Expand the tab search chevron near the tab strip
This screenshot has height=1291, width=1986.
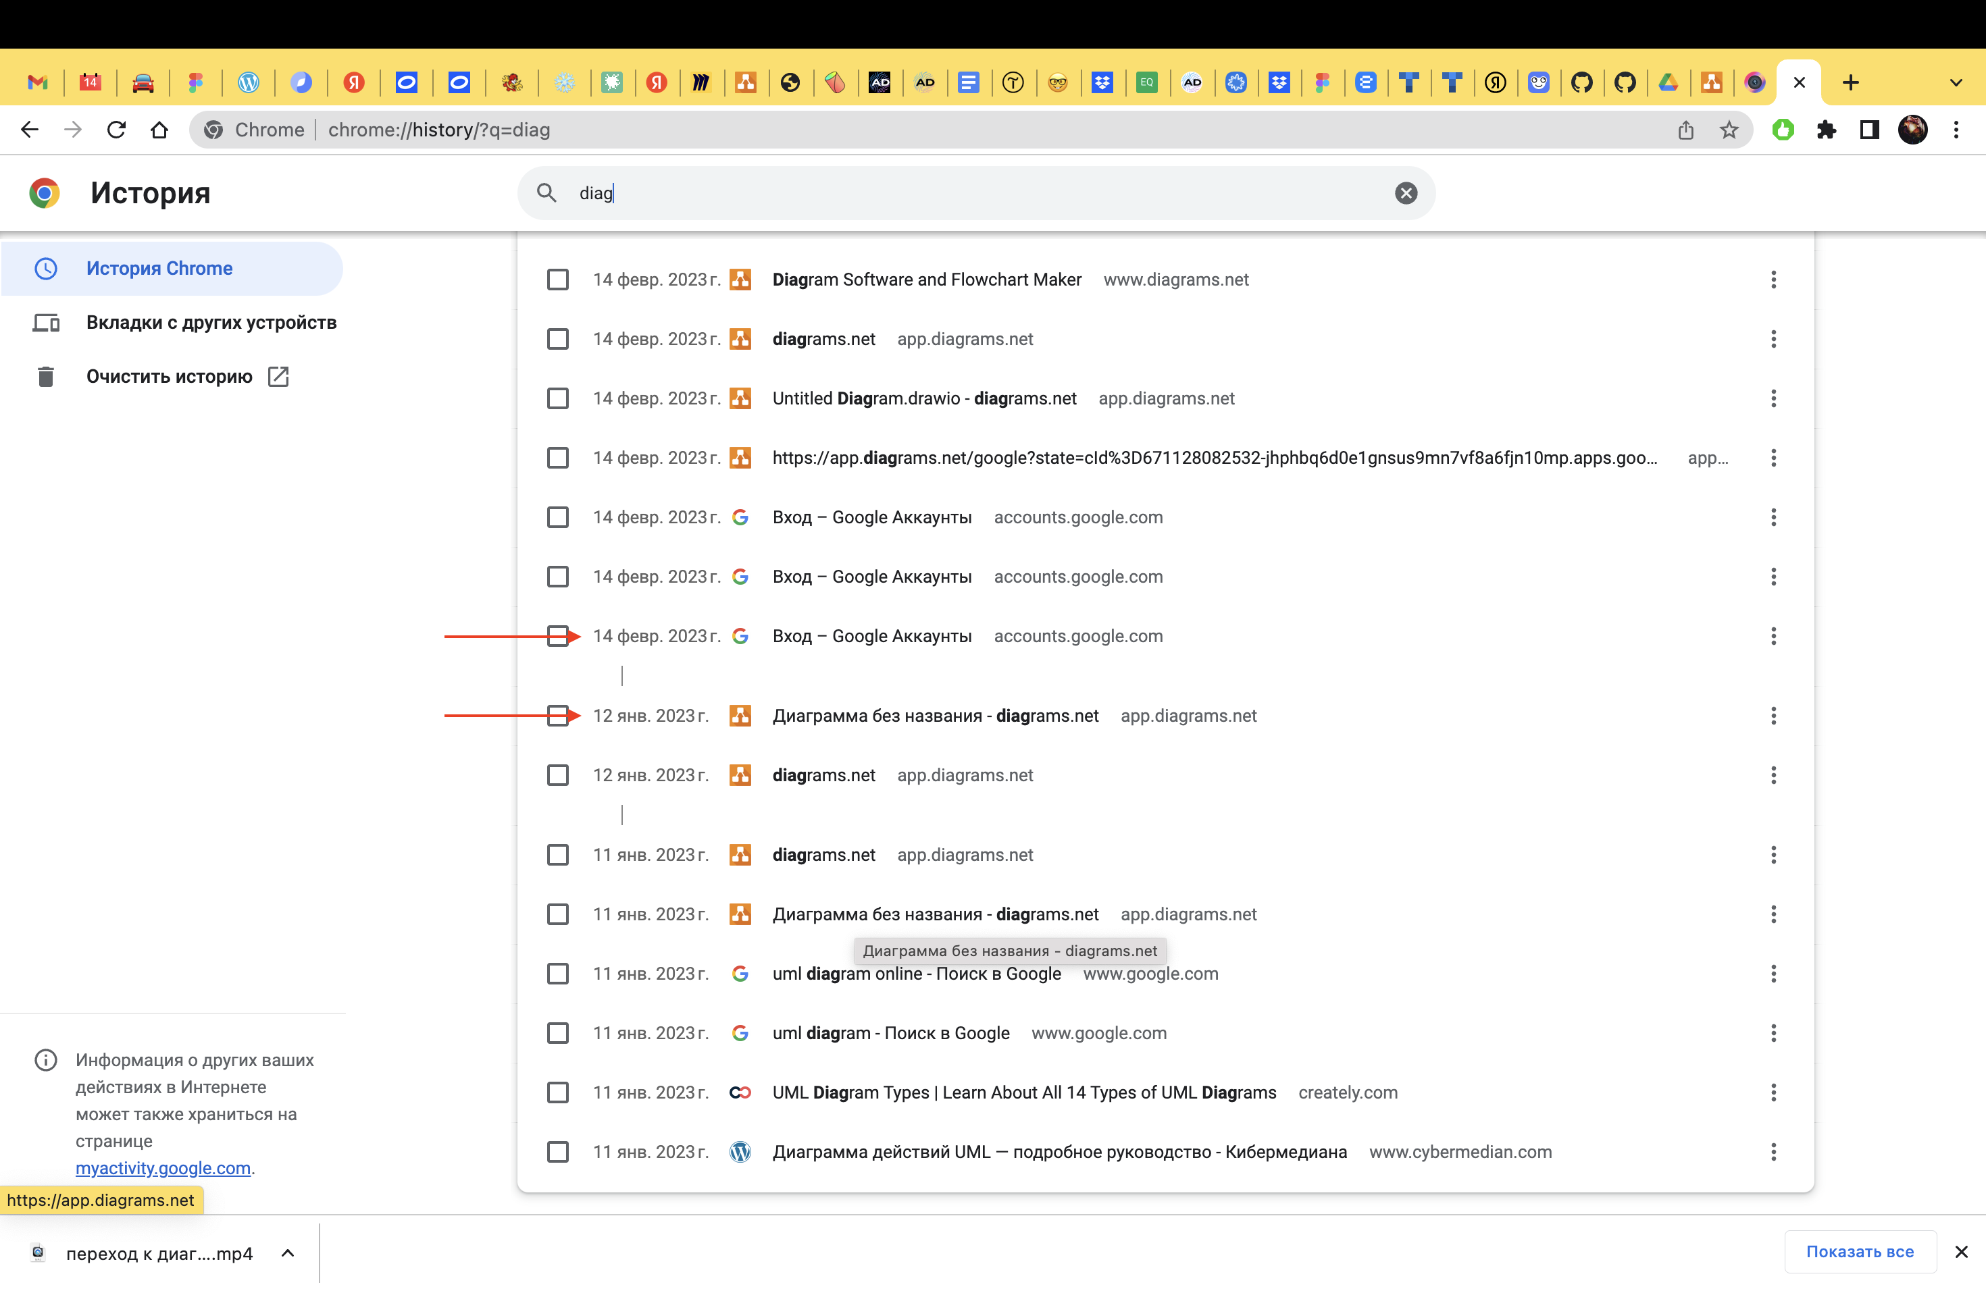(x=1955, y=82)
